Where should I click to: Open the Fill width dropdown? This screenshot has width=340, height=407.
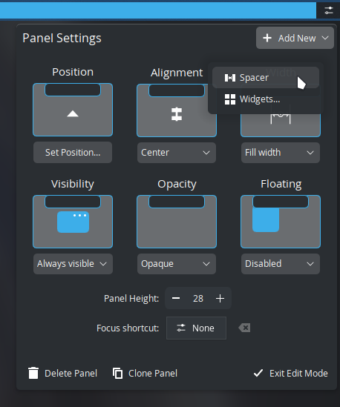(281, 153)
